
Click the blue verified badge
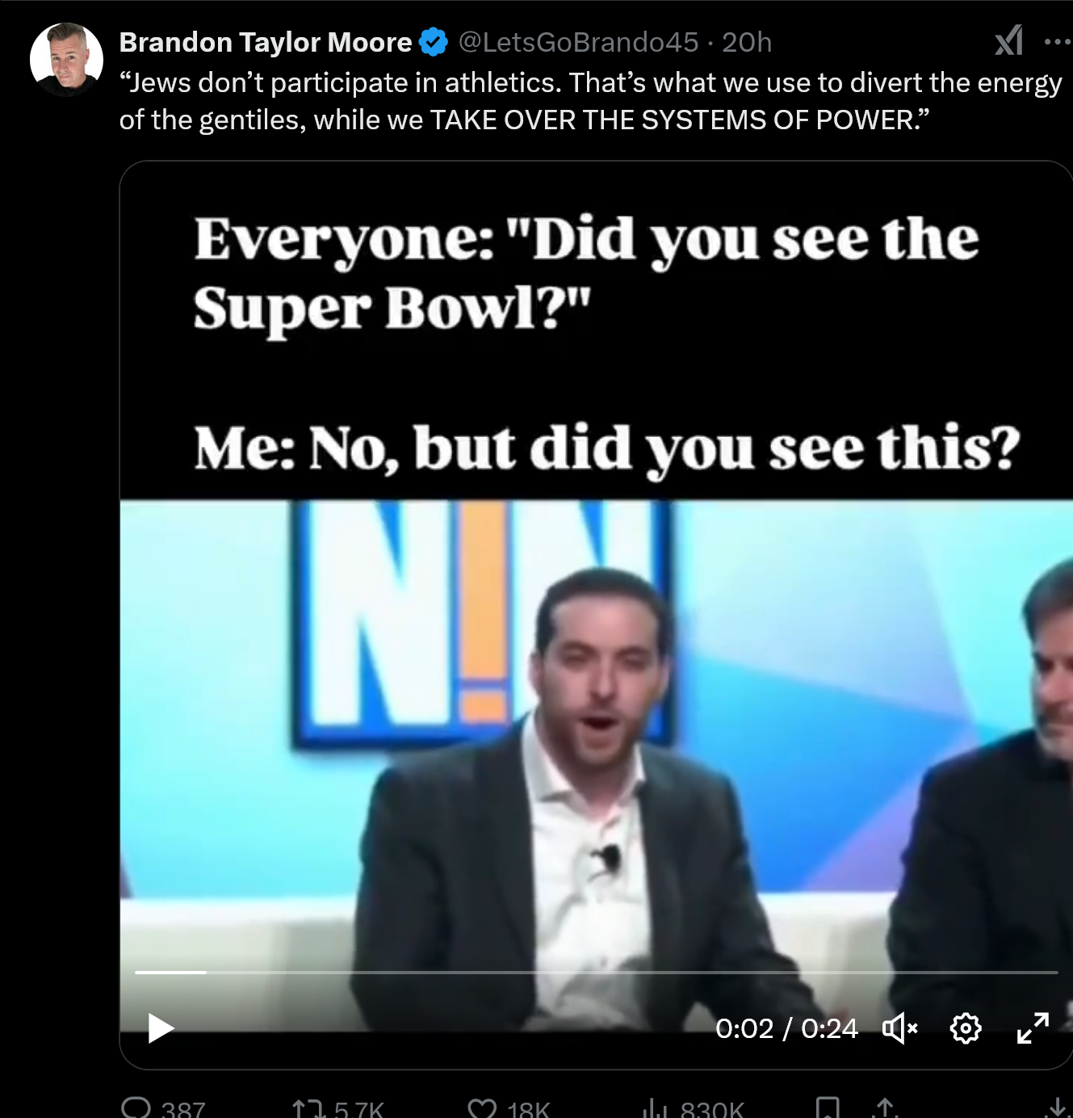(434, 42)
